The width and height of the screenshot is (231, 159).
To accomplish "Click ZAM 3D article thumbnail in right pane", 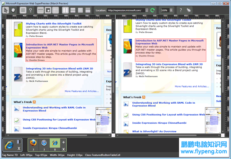I will point(128,70).
